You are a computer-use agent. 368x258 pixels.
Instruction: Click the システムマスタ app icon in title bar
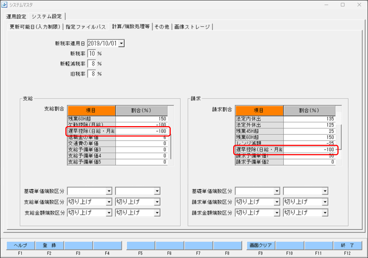(x=5, y=5)
